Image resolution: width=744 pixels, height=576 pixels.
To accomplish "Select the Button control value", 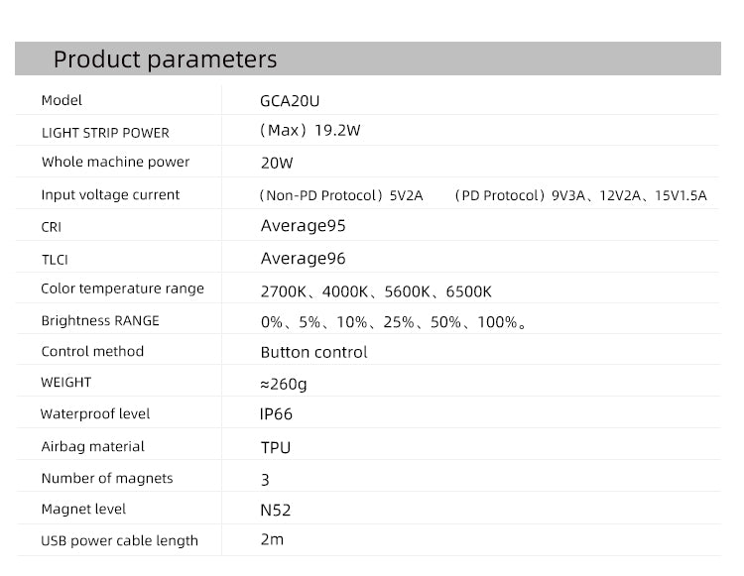I will (313, 352).
